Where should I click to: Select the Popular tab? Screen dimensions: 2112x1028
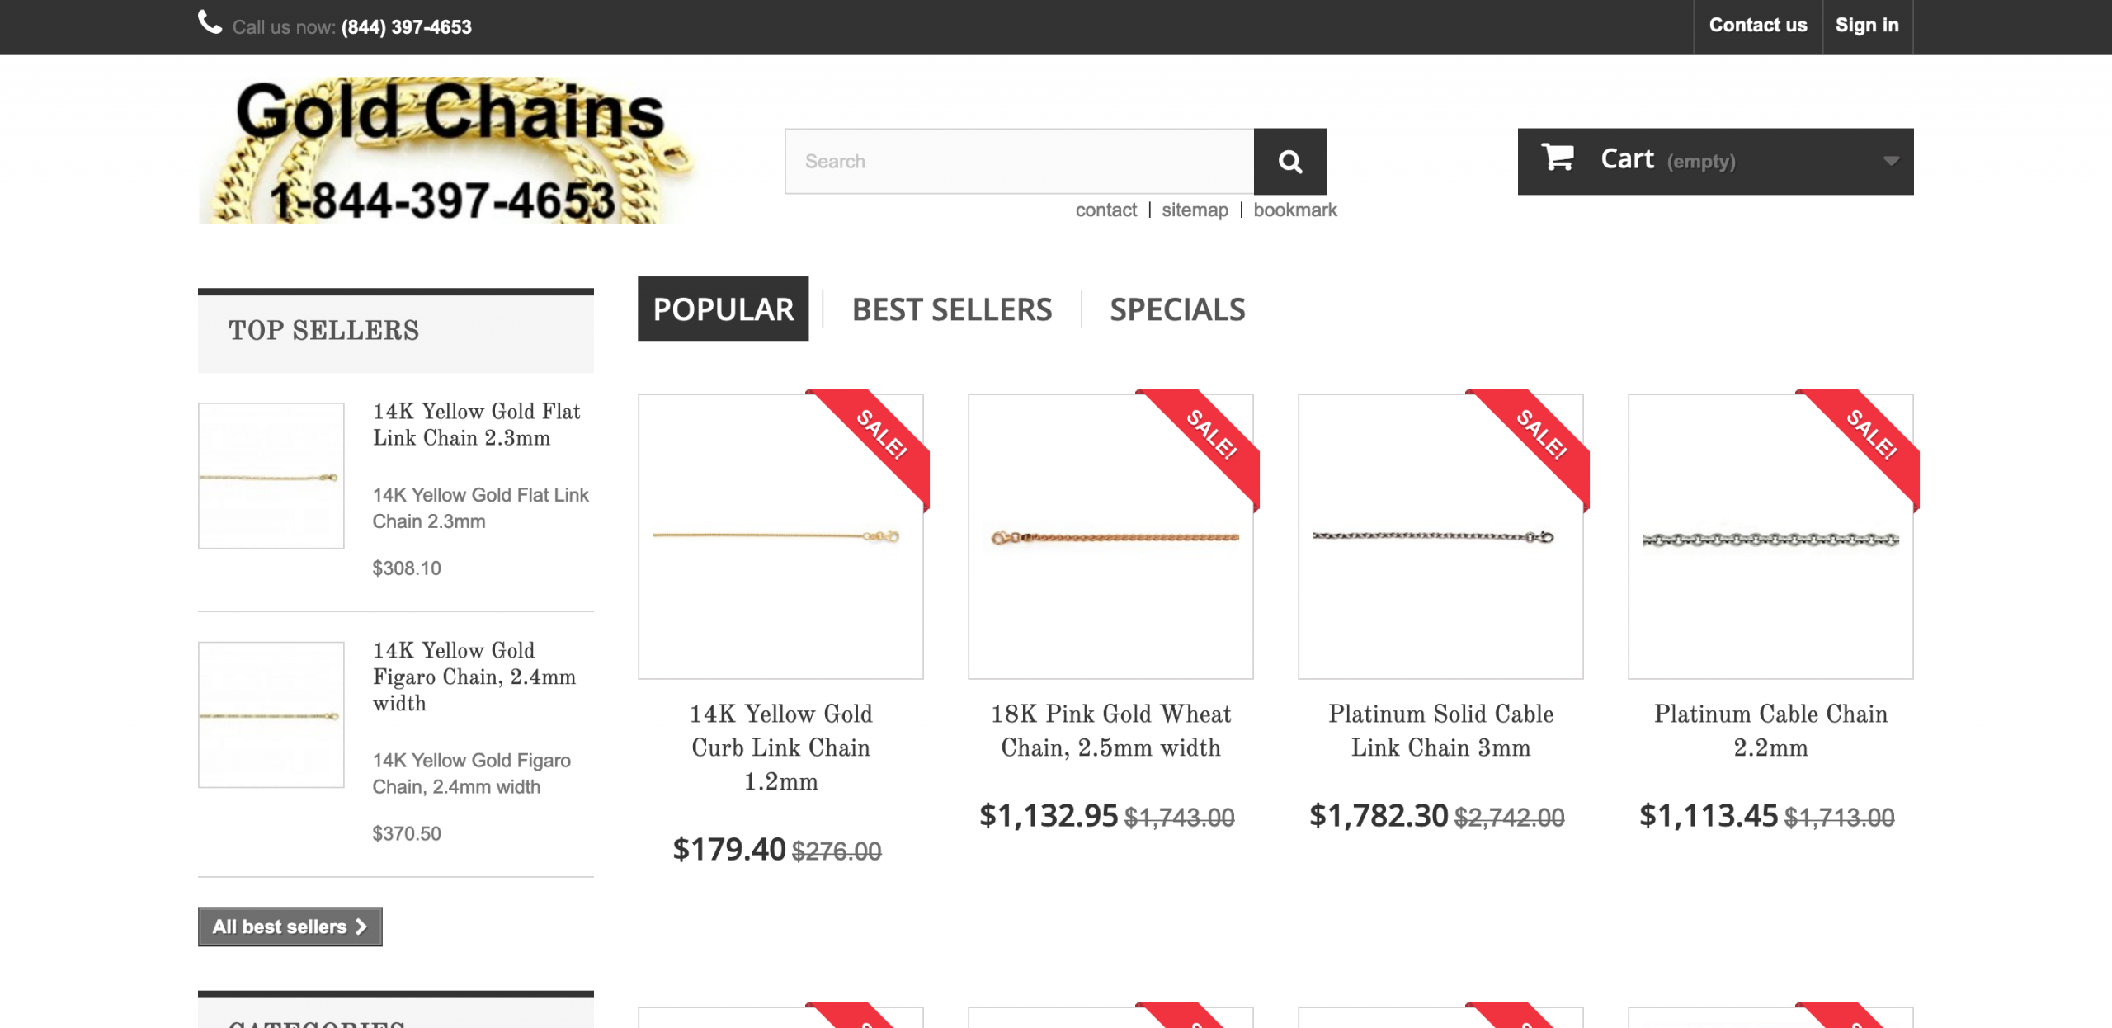723,309
